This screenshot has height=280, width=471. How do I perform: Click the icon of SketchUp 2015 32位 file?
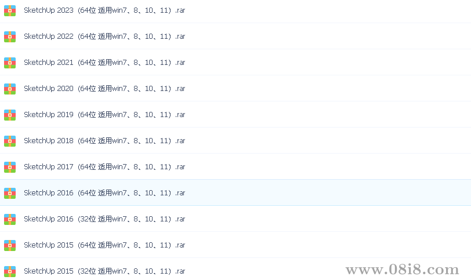[10, 272]
